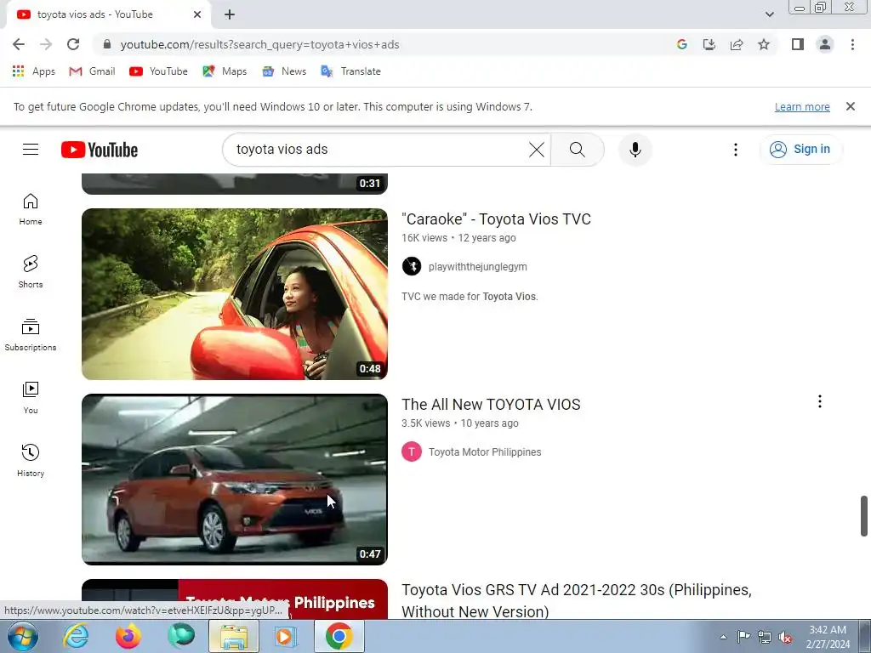The width and height of the screenshot is (871, 653).
Task: Click inside the YouTube search field
Action: coord(378,150)
